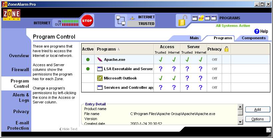The width and height of the screenshot is (273, 138).
Task: Toggle Apache.exe Access Internet checkmark
Action: tap(174, 60)
